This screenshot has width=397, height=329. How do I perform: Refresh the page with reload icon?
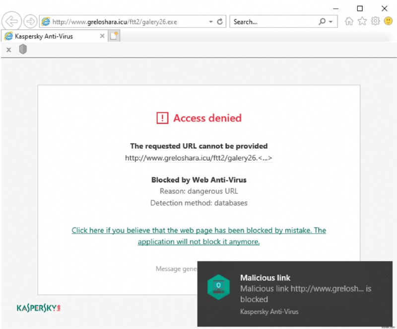point(219,21)
